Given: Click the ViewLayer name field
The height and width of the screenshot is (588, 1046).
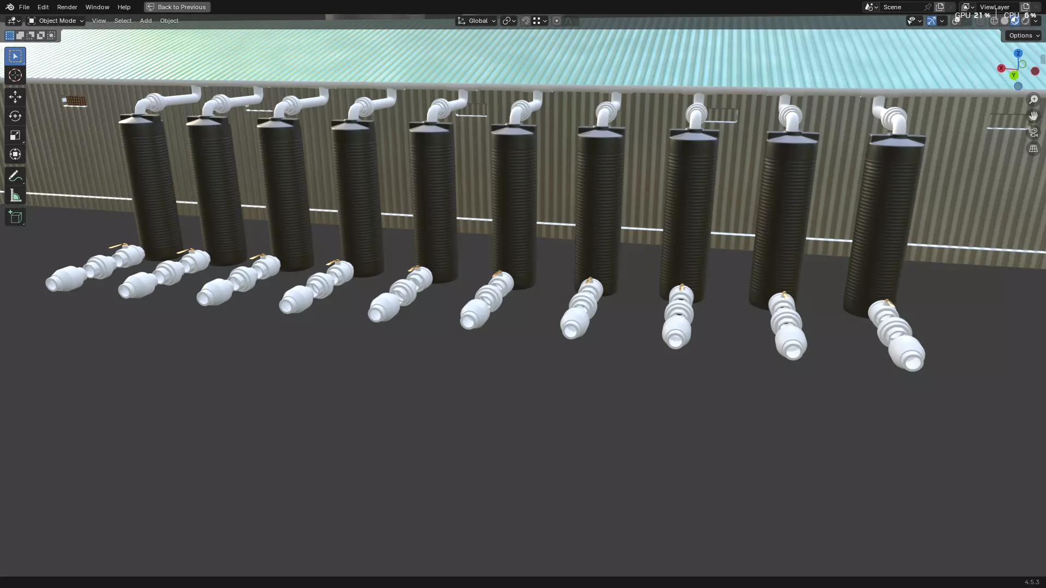Looking at the screenshot, I should [x=998, y=7].
